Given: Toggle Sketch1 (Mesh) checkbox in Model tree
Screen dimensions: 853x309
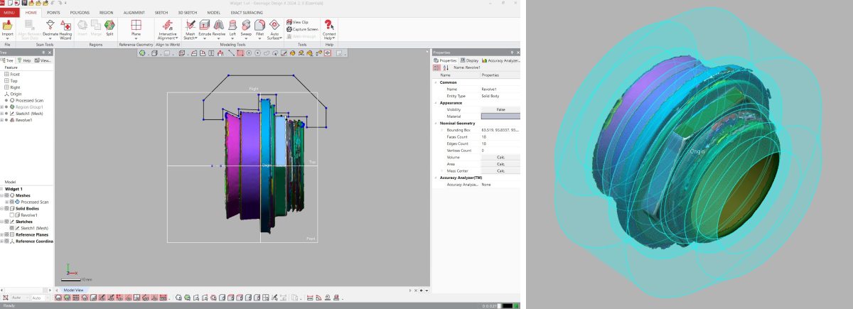Looking at the screenshot, I should click(13, 227).
